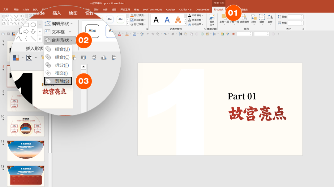The width and height of the screenshot is (334, 187).
Task: Open the 形状轮廓 shape outline dropdown
Action: tap(138, 20)
